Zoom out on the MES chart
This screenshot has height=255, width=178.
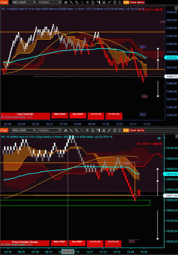pyautogui.click(x=82, y=2)
